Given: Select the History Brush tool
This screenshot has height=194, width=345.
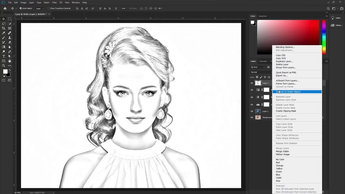Looking at the screenshot, I should (4, 42).
